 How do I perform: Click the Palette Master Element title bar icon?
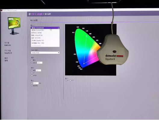pyautogui.click(x=2, y=10)
